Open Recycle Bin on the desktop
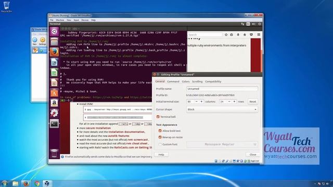 click(x=6, y=7)
